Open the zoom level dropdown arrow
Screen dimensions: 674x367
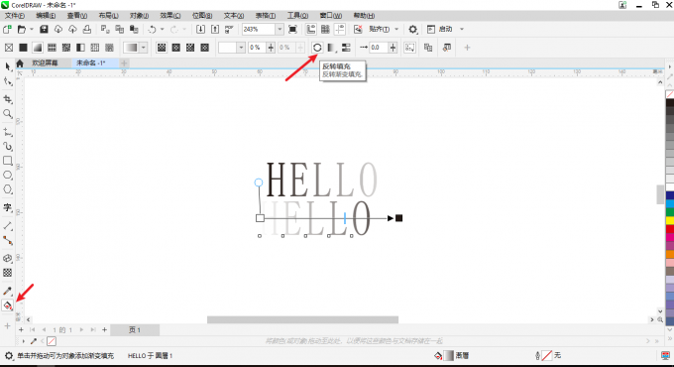pyautogui.click(x=280, y=29)
